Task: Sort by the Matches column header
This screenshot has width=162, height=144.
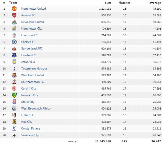Action: [125, 3]
